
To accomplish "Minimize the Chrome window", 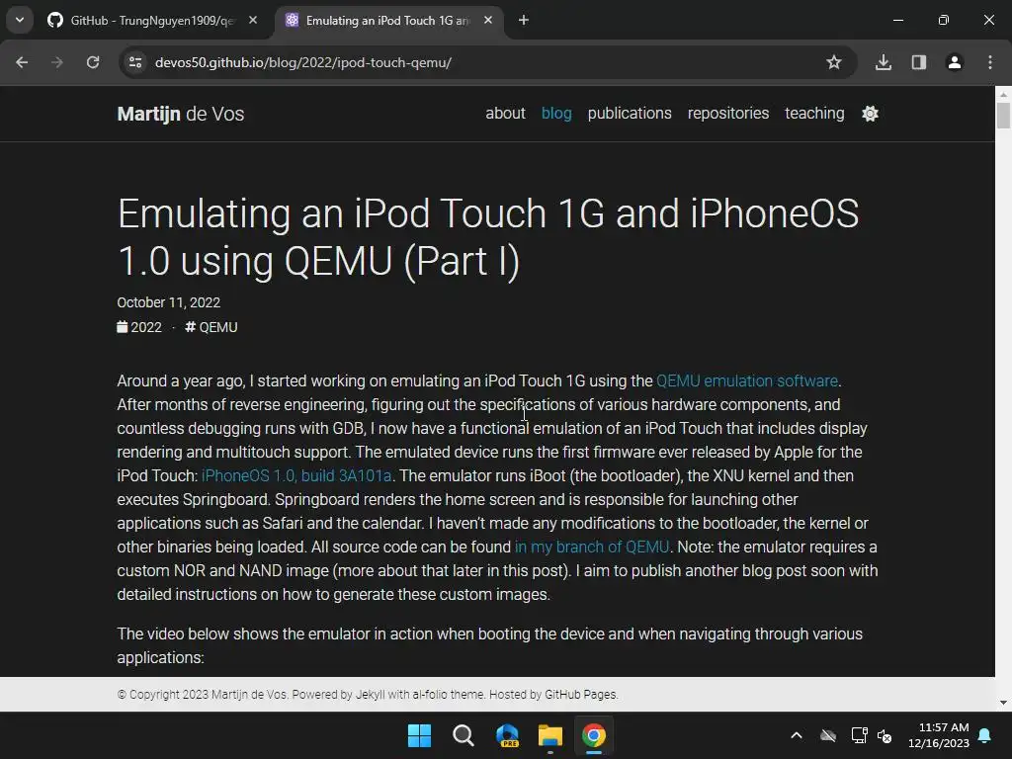I will (x=897, y=20).
